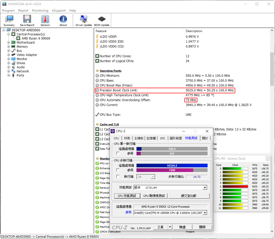Click the CPU-Z title bar app icon
275x239 pixels.
pos(113,131)
